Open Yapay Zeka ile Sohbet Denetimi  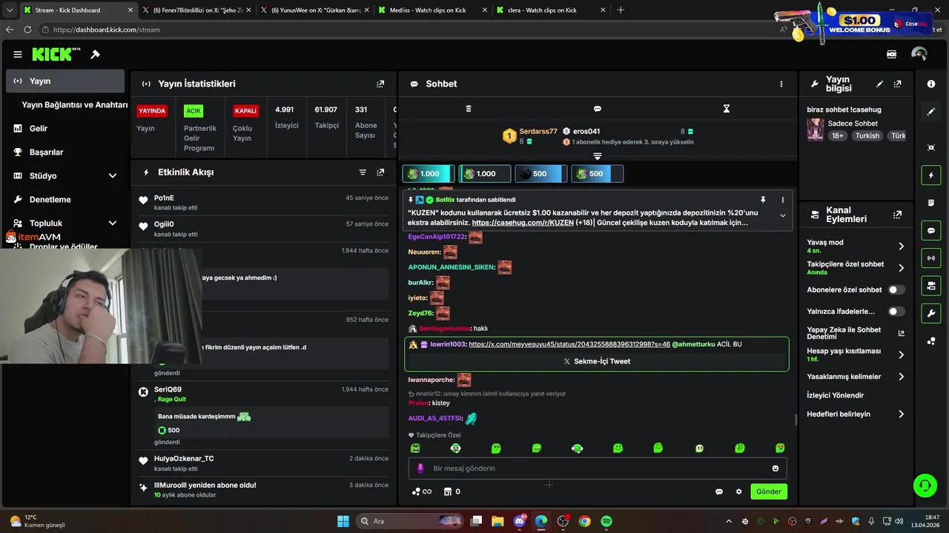pyautogui.click(x=856, y=333)
